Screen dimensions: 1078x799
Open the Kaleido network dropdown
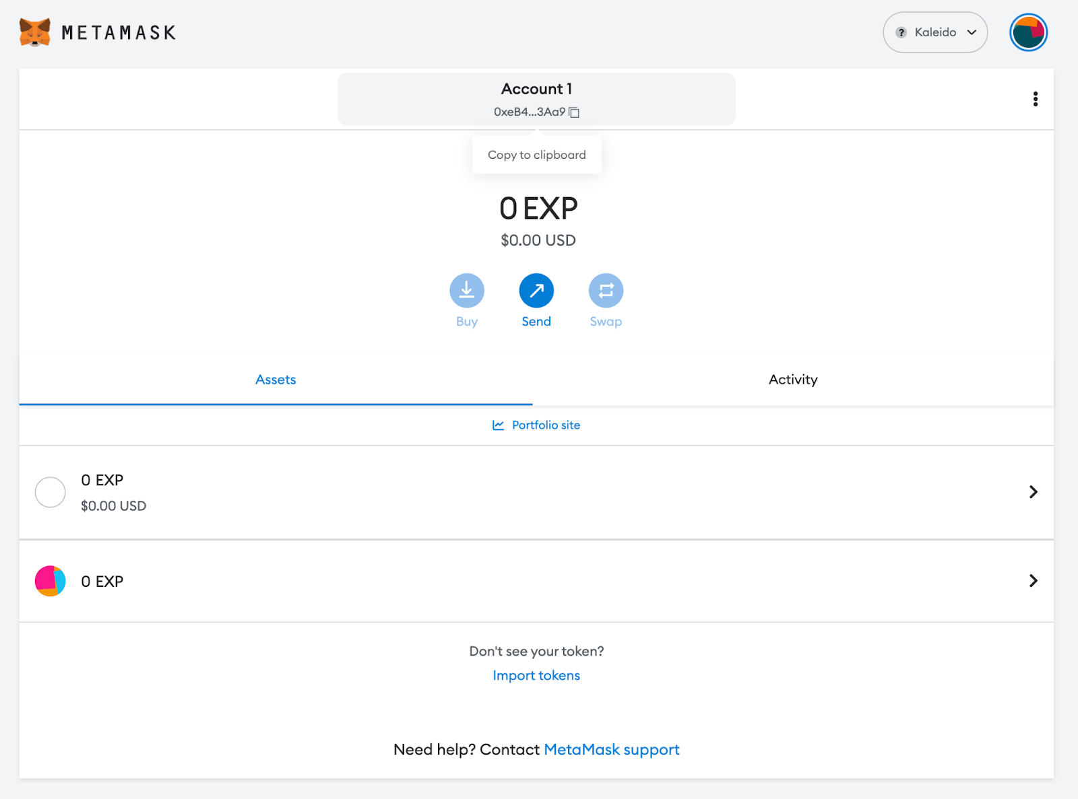935,32
